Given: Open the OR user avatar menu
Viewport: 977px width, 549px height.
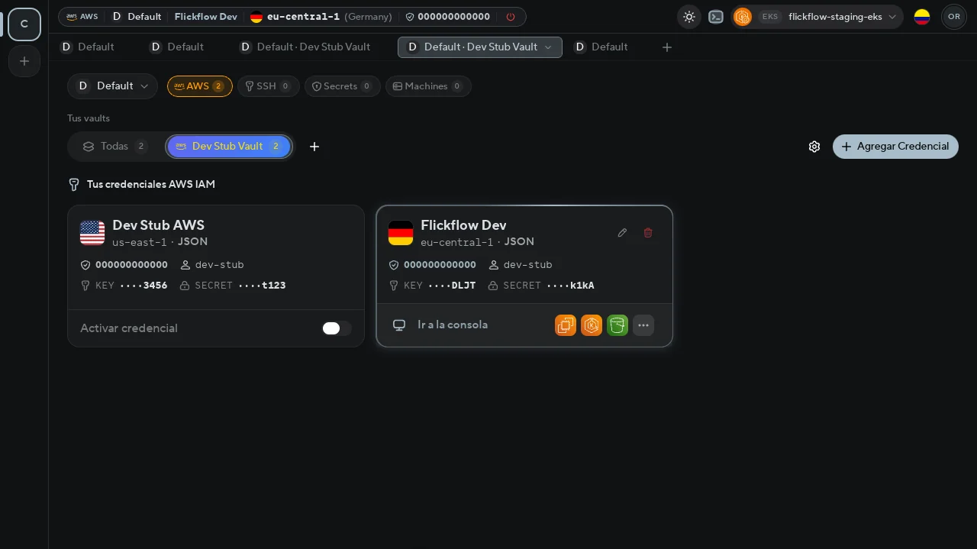Looking at the screenshot, I should [x=954, y=17].
